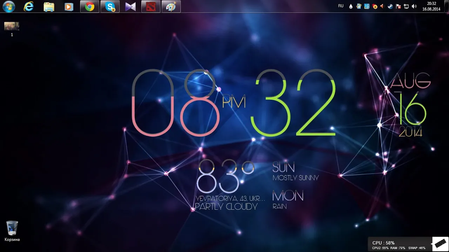Click the green 32 minutes digits
Screen dimensions: 449x252
(x=293, y=103)
